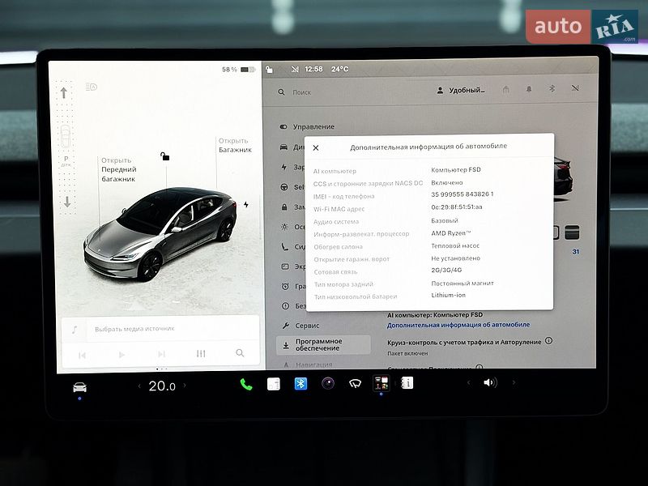Tap the charge port lightning icon by car
648x486 pixels.
tap(246, 204)
